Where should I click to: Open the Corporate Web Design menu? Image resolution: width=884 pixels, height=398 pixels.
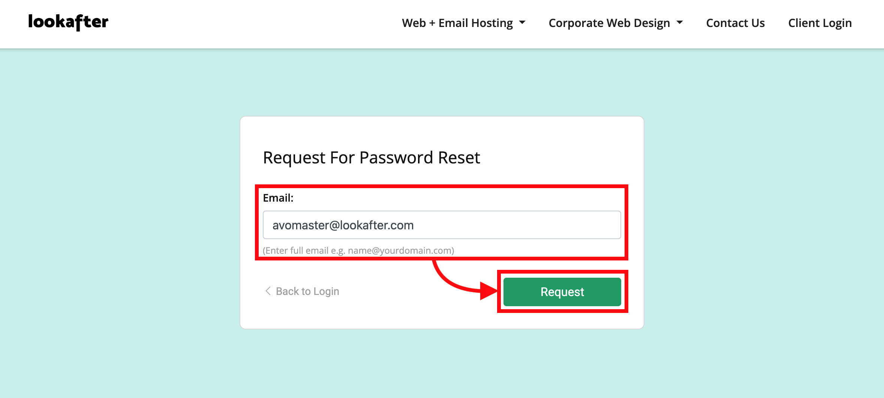click(609, 23)
